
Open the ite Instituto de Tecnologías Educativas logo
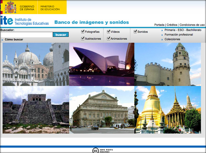point(24,21)
